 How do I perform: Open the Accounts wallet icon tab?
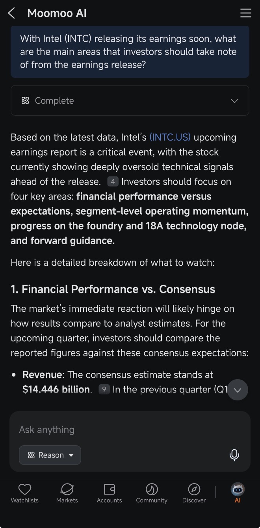(109, 494)
